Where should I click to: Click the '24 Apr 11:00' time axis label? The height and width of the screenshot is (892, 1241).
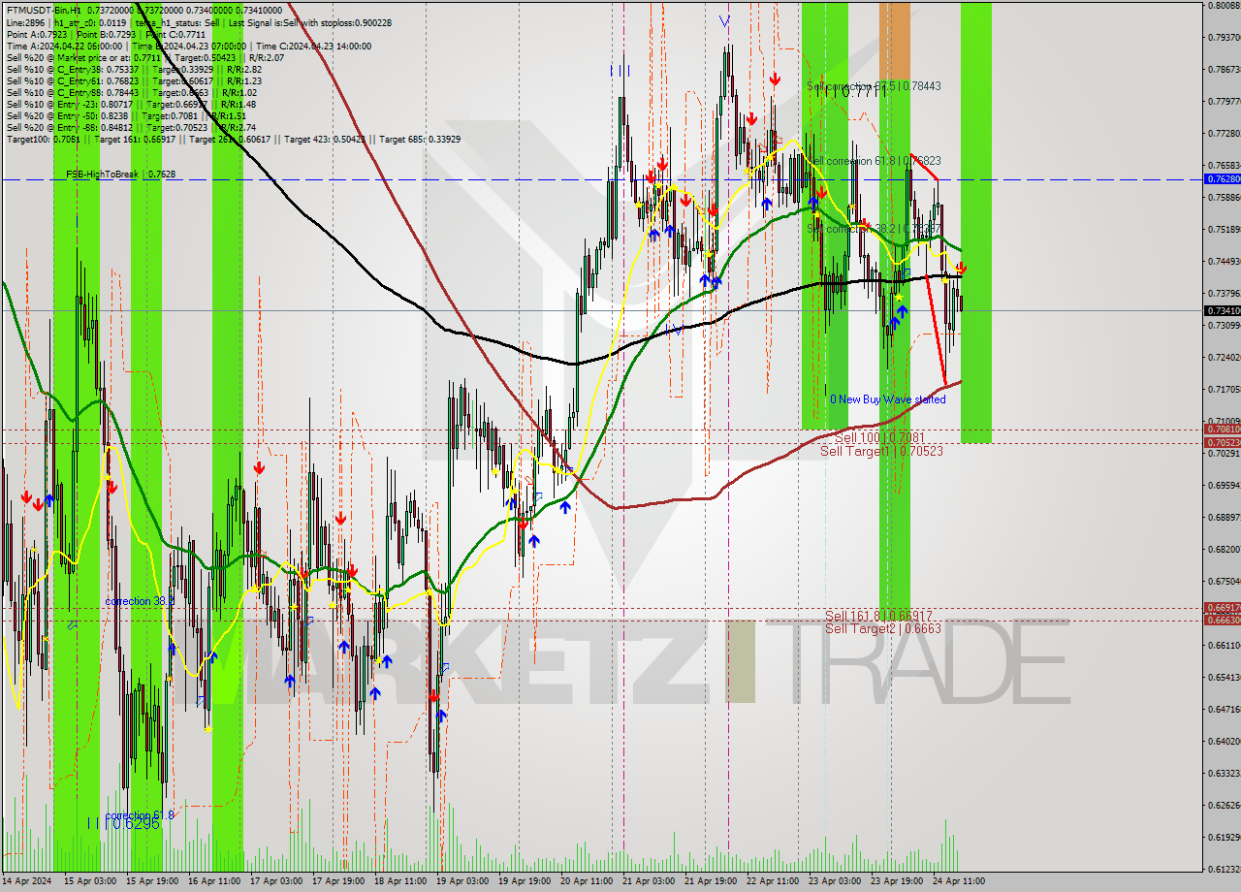click(x=959, y=881)
